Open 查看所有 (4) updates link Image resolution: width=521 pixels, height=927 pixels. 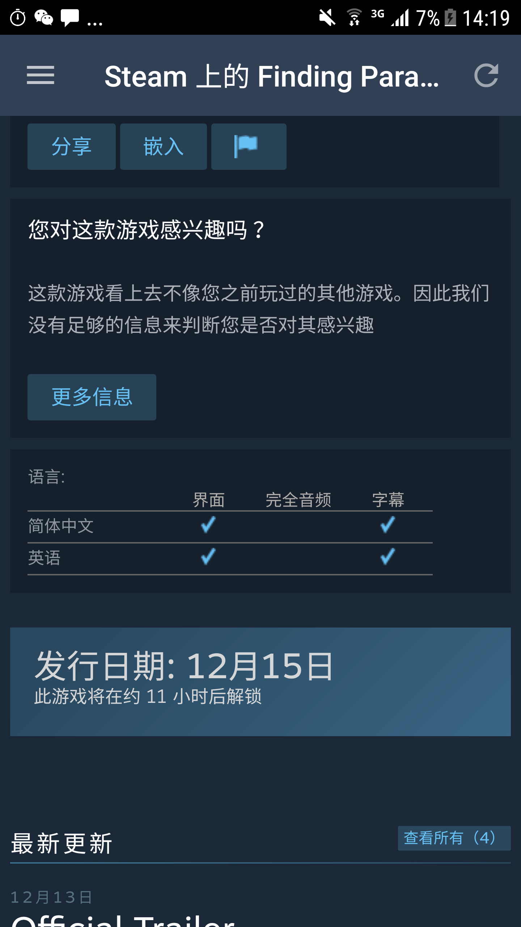point(454,838)
